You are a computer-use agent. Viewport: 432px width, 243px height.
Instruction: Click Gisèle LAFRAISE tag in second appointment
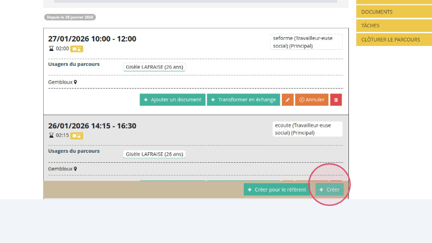(155, 154)
